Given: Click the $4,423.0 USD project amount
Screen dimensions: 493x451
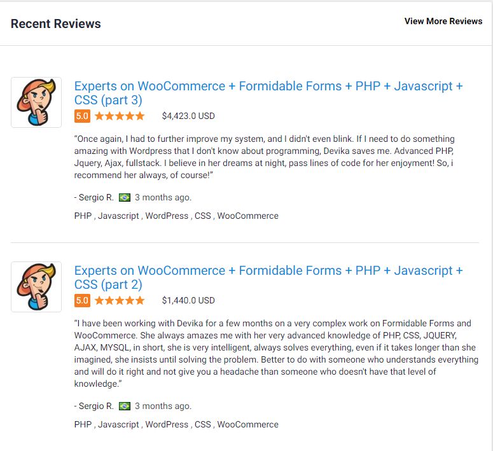Looking at the screenshot, I should click(x=188, y=116).
